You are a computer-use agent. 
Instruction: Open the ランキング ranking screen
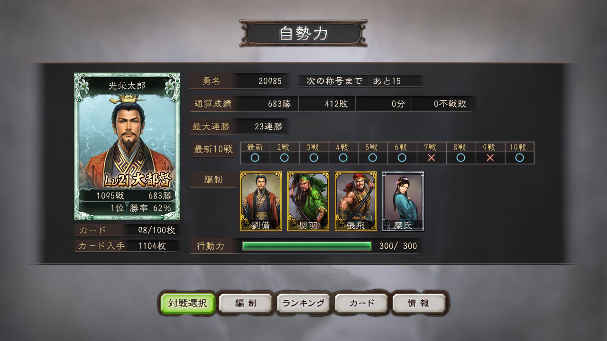(303, 304)
